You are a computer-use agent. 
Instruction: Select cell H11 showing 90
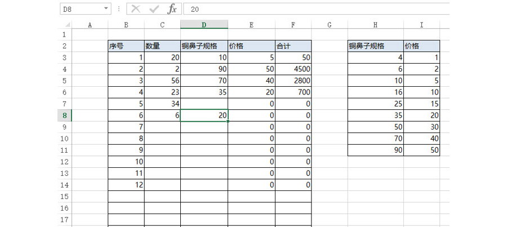pyautogui.click(x=375, y=150)
